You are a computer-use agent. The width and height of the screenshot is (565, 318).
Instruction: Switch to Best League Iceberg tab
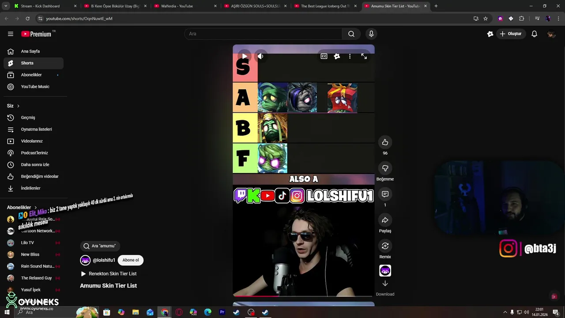325,6
